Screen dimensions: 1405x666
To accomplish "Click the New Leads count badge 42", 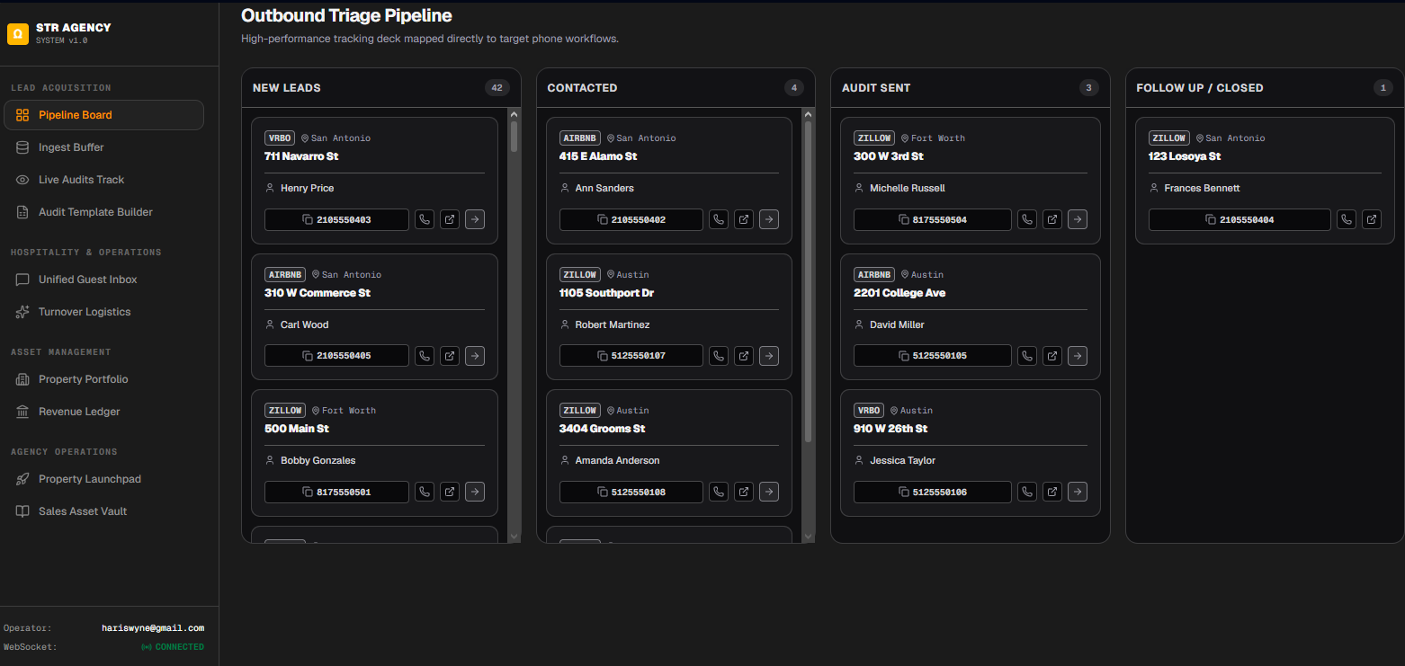I will click(497, 87).
